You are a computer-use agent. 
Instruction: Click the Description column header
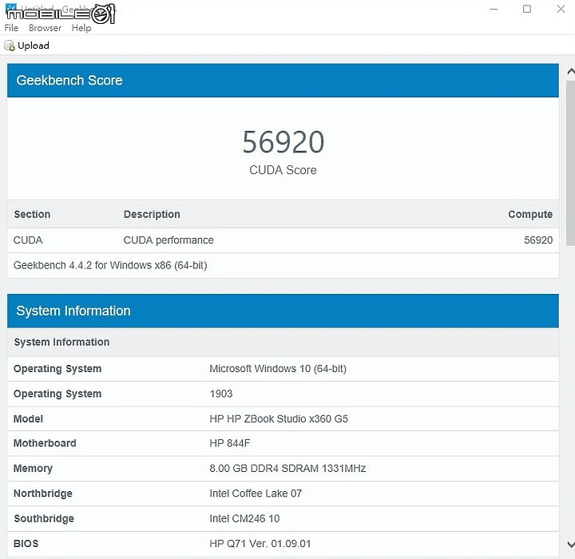(x=152, y=214)
